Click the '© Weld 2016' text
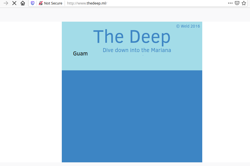The width and height of the screenshot is (250, 166). 188,26
